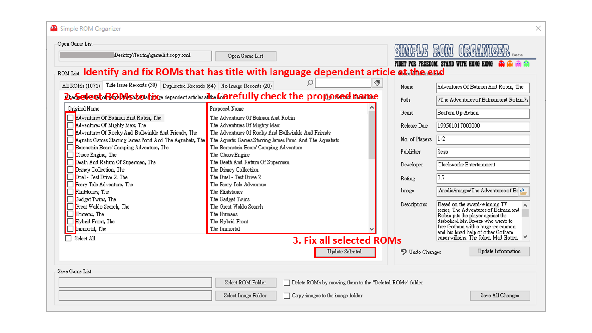Viewport: 592px width, 333px height.
Task: Click the Select ROM Folder button
Action: tap(245, 283)
